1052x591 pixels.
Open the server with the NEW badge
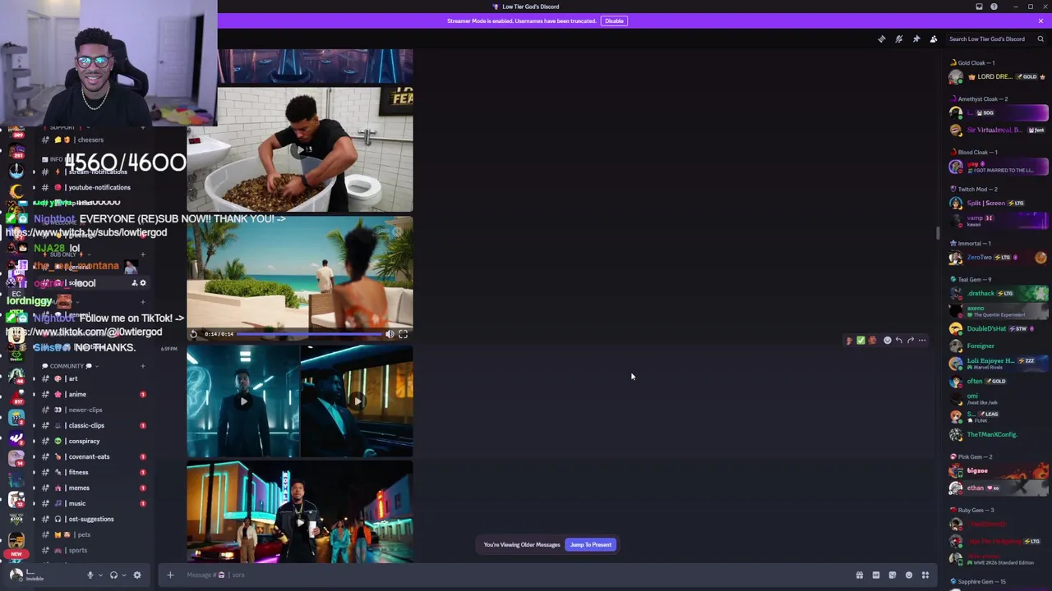[16, 541]
